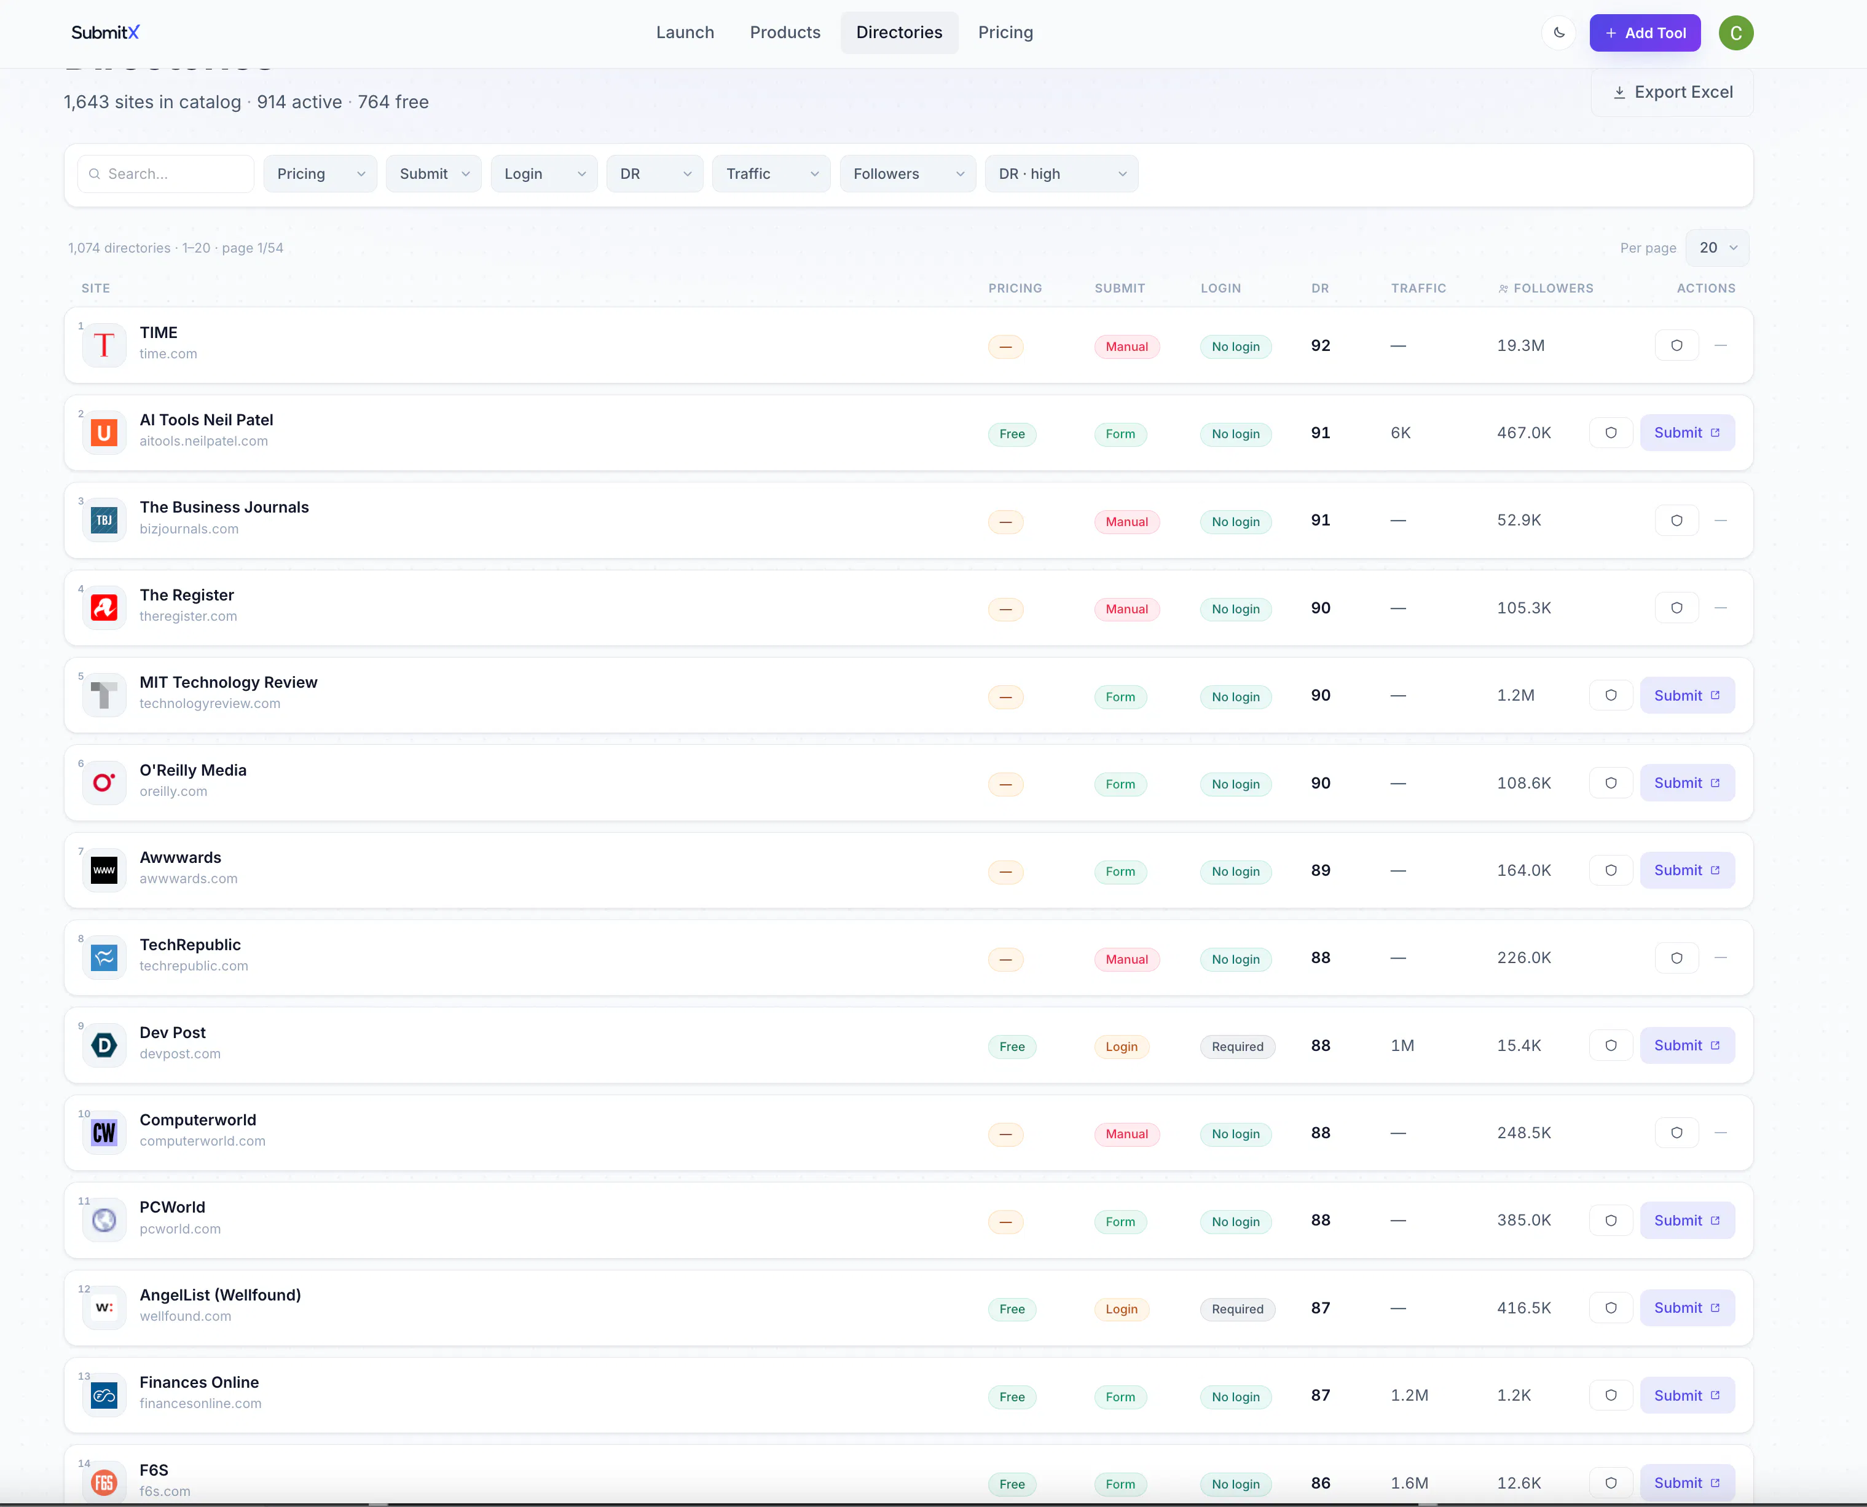This screenshot has height=1507, width=1867.
Task: Click the SubmitX logo
Action: pyautogui.click(x=105, y=33)
